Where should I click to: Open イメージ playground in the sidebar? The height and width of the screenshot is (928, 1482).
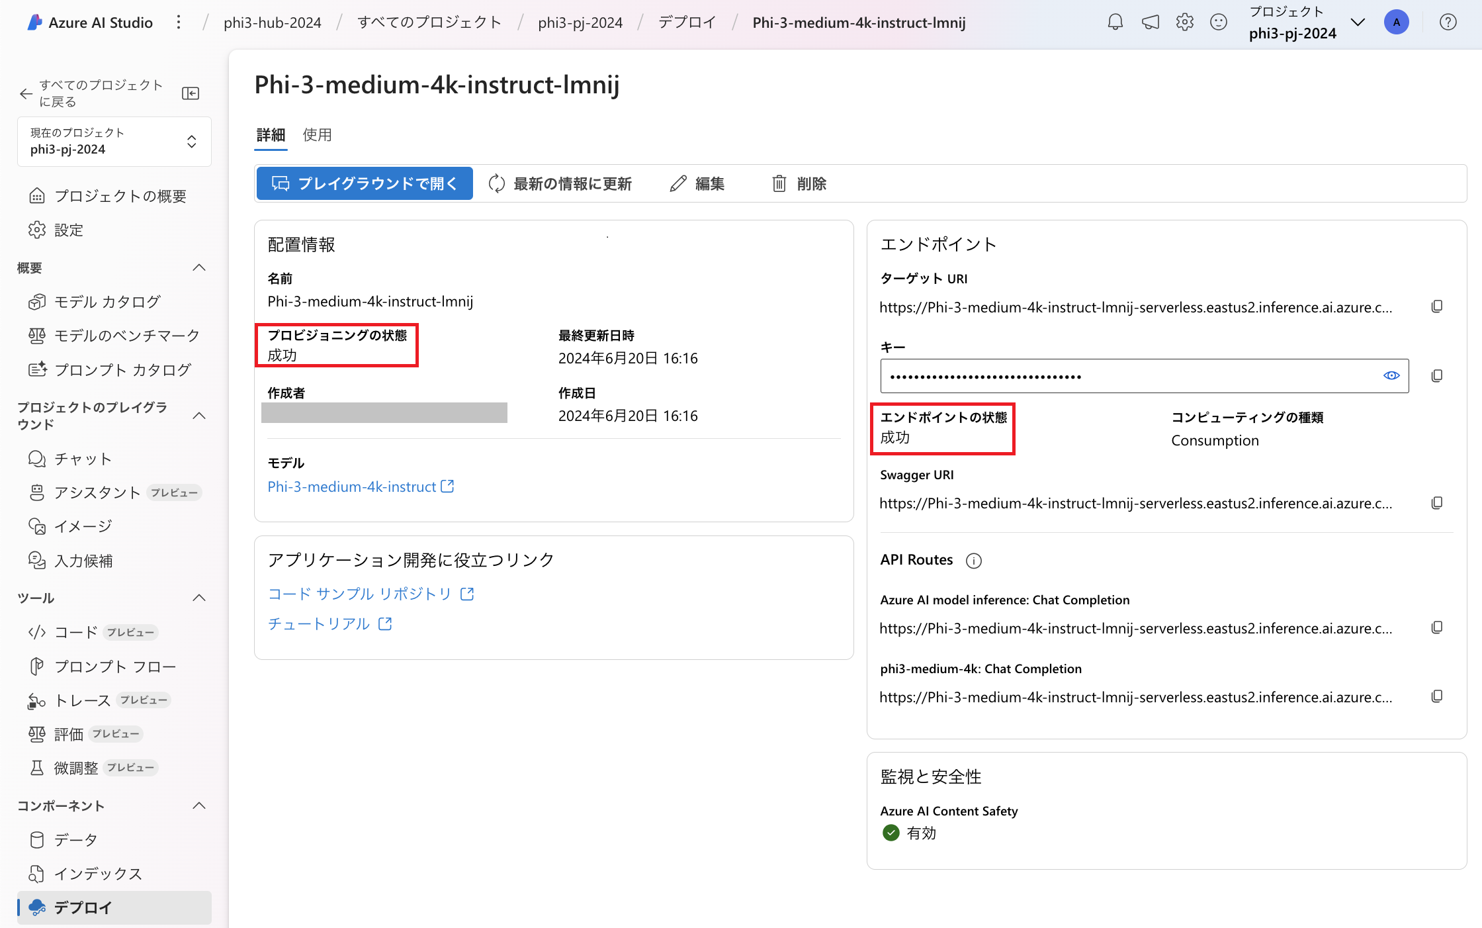pos(114,526)
